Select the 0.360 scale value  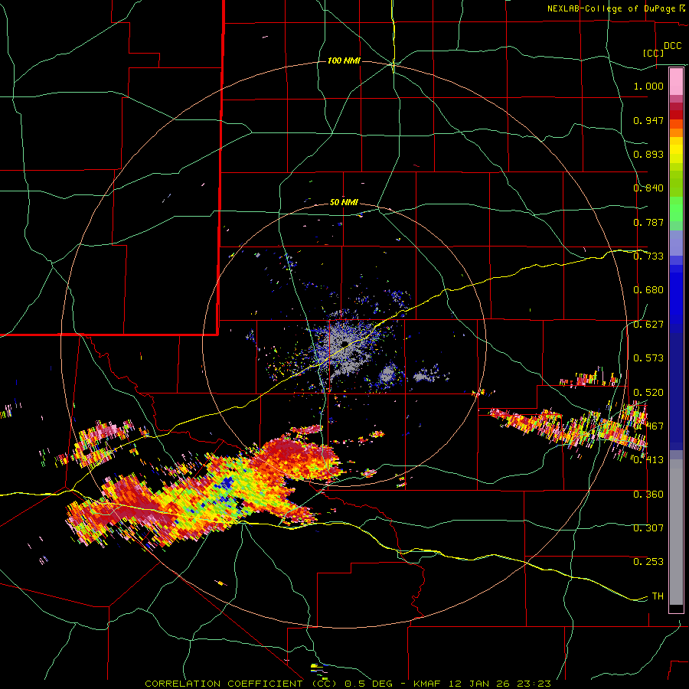click(x=648, y=495)
